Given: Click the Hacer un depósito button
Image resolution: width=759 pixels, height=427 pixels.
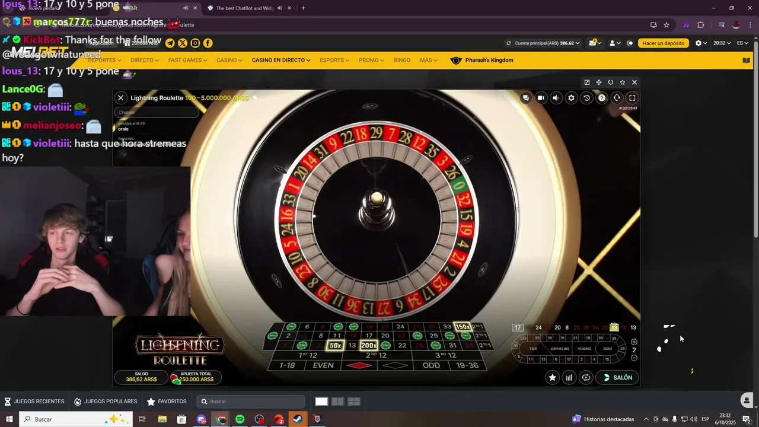Looking at the screenshot, I should pos(663,43).
